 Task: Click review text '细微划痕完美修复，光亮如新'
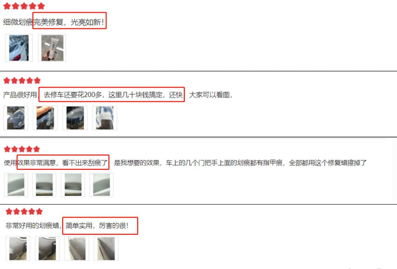53,22
